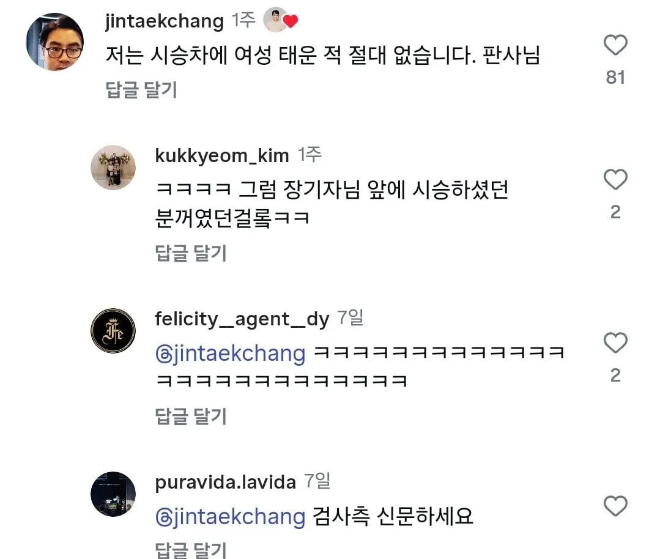Open kukkyeom_kim's avatar
The image size is (660, 559).
[x=113, y=167]
